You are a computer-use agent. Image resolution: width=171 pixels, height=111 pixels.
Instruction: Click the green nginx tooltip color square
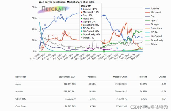[82, 19]
